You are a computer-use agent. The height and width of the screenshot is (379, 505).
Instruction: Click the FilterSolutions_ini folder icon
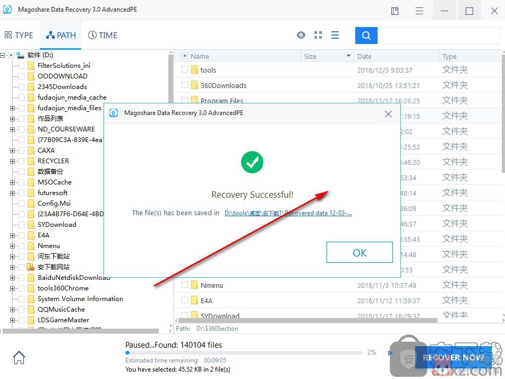point(31,66)
